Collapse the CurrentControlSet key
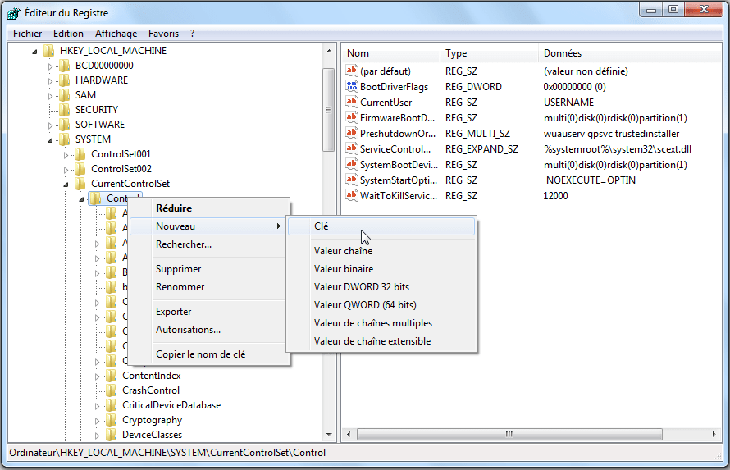 (x=66, y=185)
